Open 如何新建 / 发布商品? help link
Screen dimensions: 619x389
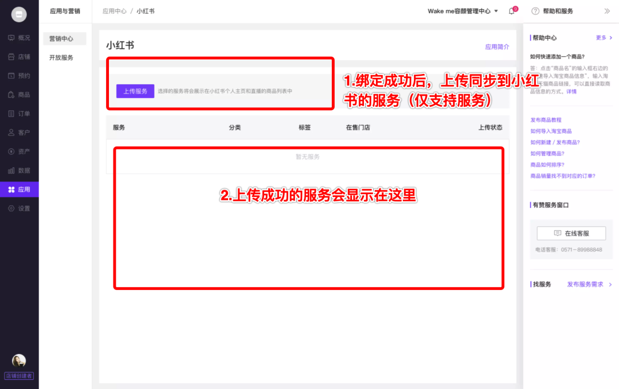point(555,143)
